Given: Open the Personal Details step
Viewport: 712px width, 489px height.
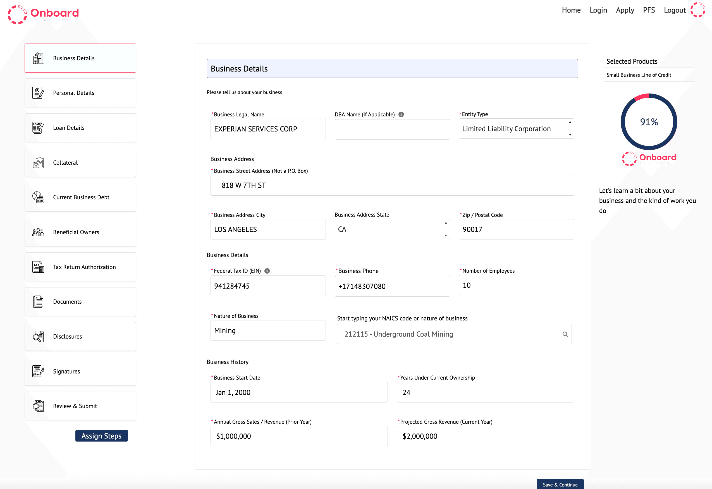Looking at the screenshot, I should pyautogui.click(x=80, y=93).
